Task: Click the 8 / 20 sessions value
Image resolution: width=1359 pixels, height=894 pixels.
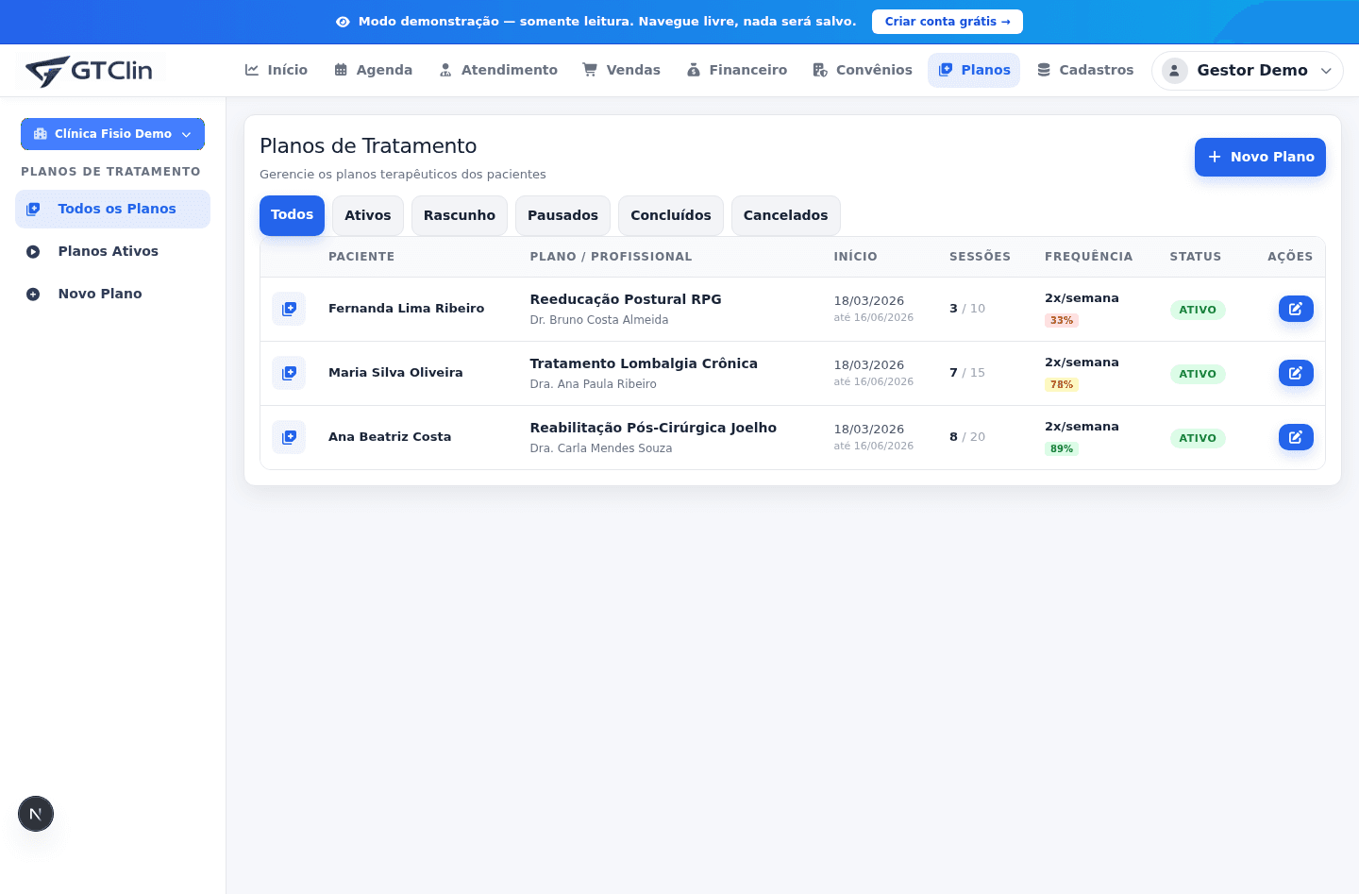Action: (x=967, y=437)
